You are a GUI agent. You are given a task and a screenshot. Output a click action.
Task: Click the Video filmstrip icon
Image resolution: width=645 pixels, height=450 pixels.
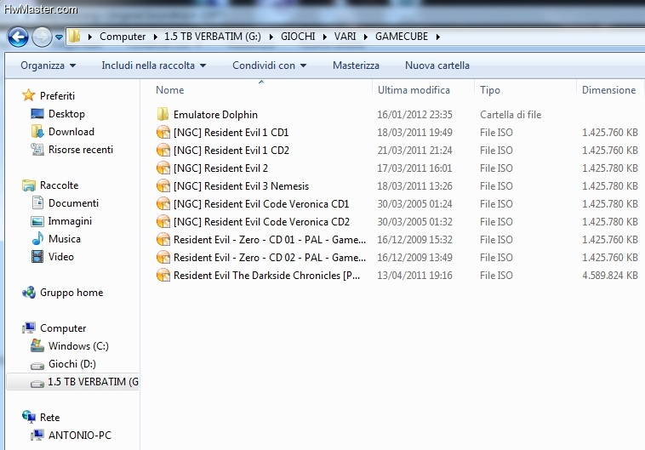coord(37,257)
